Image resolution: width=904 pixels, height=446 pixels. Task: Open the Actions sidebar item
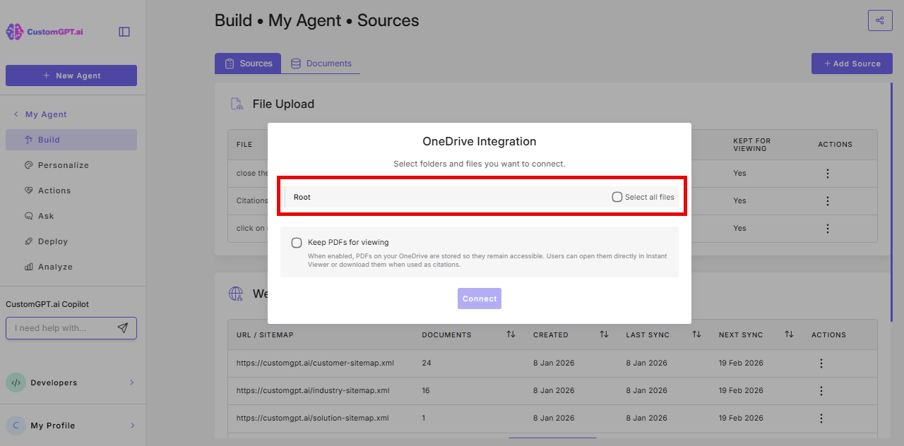(71, 191)
